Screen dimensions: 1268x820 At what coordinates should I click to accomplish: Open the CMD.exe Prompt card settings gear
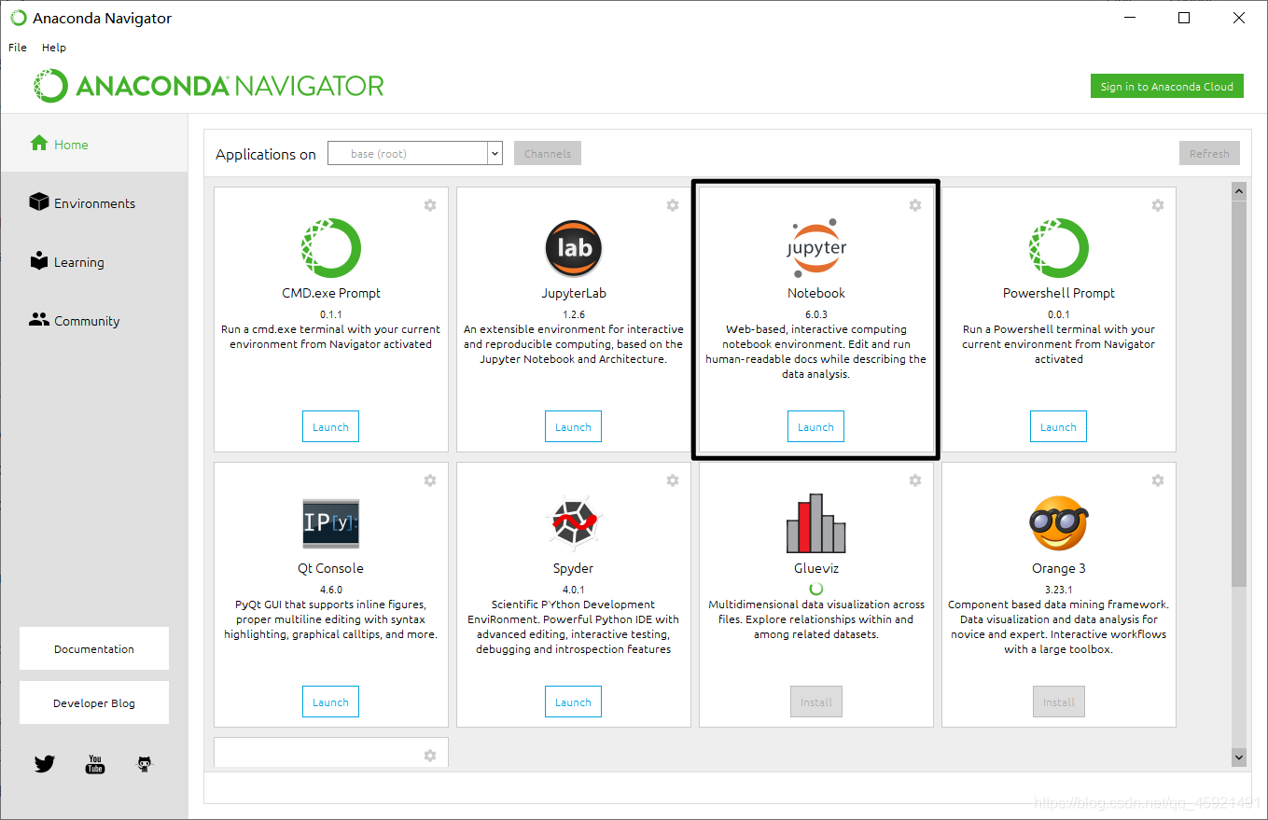430,205
